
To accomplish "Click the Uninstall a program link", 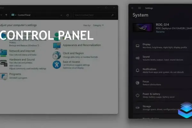I will click(x=18, y=78).
